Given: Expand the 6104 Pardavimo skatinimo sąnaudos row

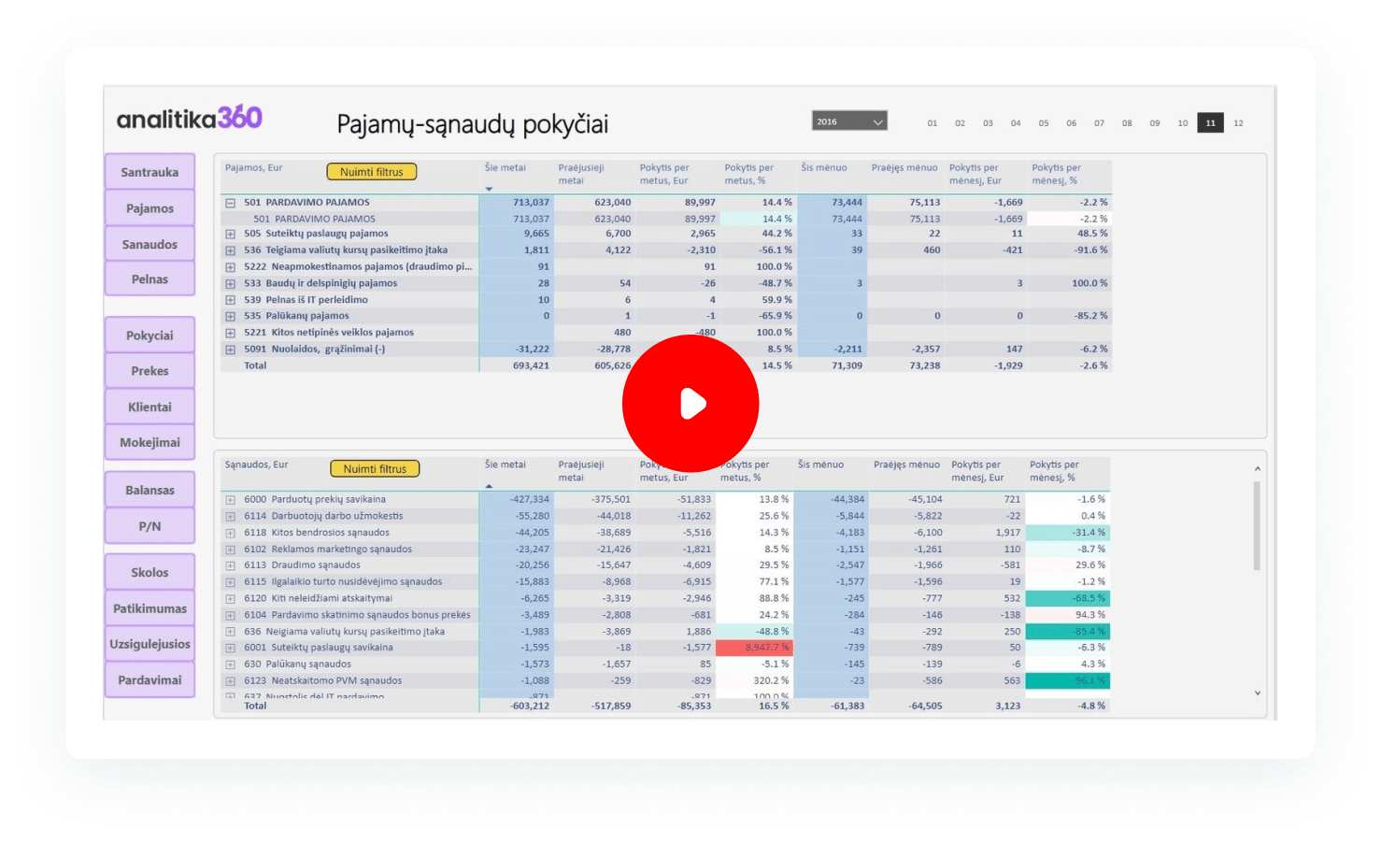Looking at the screenshot, I should pyautogui.click(x=230, y=615).
